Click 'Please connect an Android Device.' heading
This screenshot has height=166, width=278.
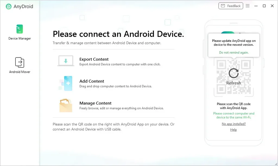pos(118,34)
